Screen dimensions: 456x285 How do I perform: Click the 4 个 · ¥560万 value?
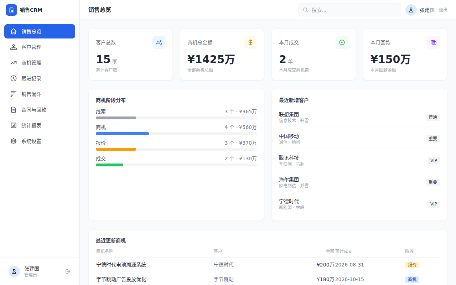point(240,127)
